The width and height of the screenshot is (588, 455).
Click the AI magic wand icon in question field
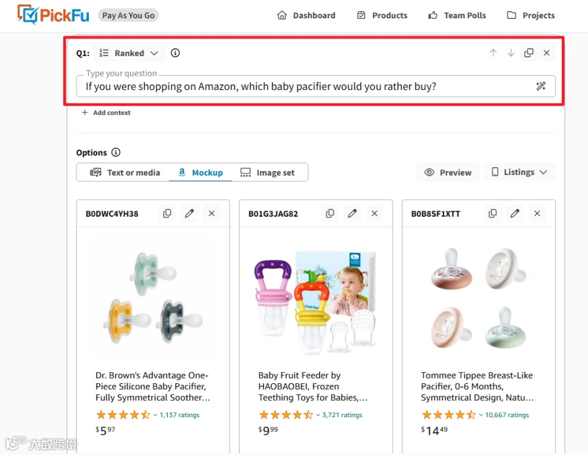(541, 86)
